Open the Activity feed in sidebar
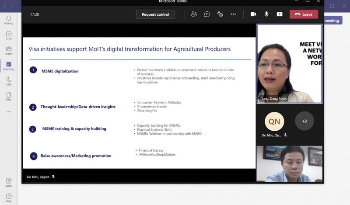The height and width of the screenshot is (205, 350). coord(9,20)
